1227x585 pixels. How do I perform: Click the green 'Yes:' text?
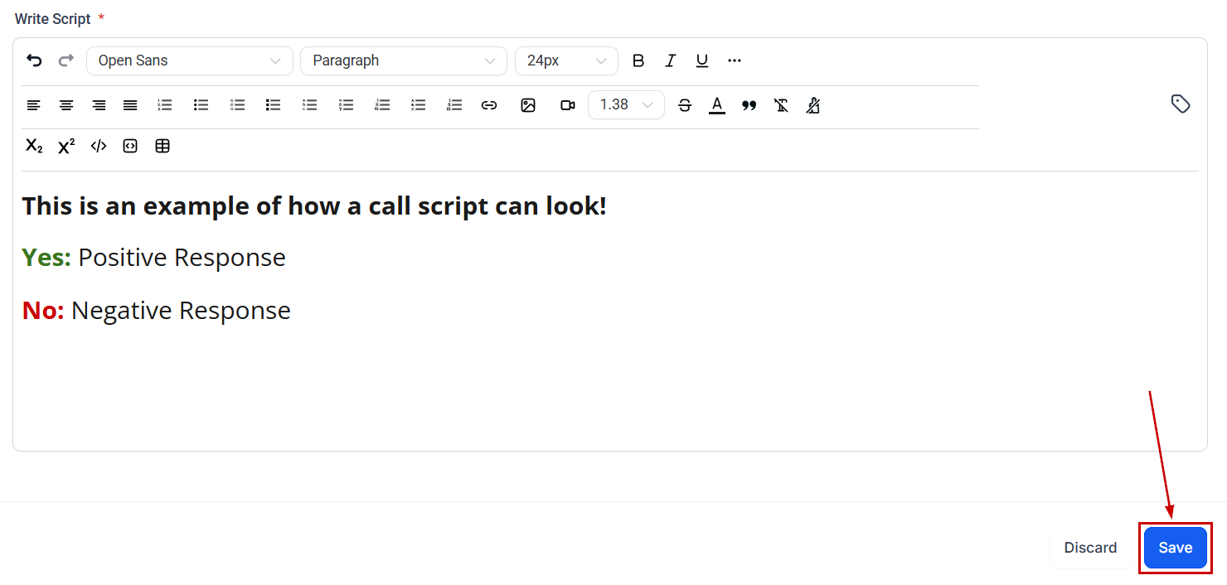click(x=46, y=258)
